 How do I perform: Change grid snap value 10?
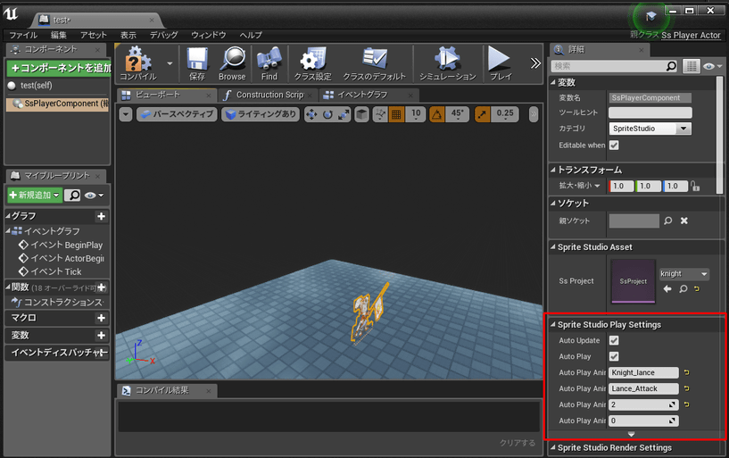pos(416,114)
